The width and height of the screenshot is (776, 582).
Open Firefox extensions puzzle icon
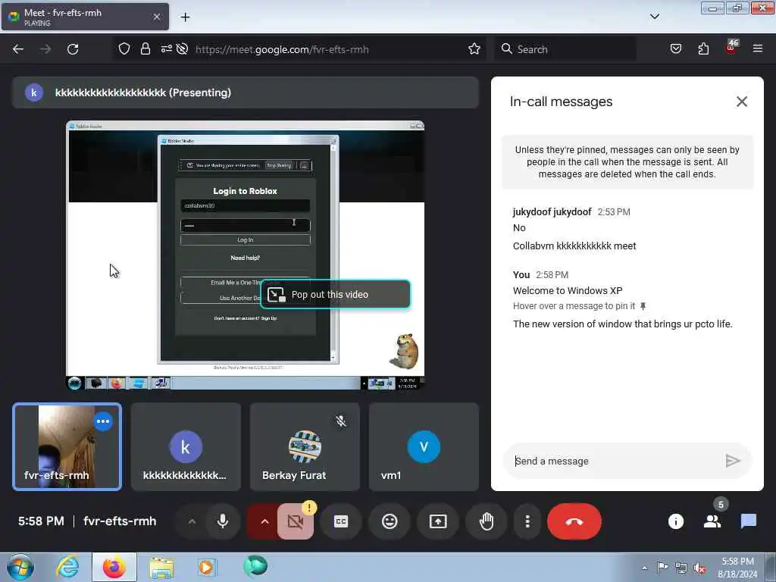[703, 49]
